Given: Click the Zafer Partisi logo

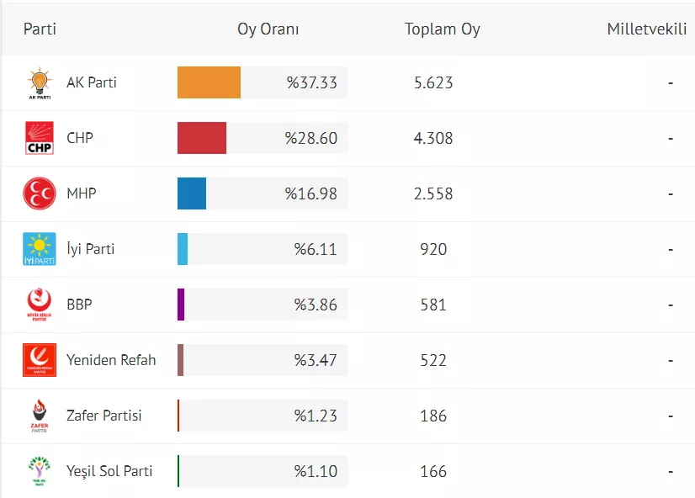Looking at the screenshot, I should point(40,416).
